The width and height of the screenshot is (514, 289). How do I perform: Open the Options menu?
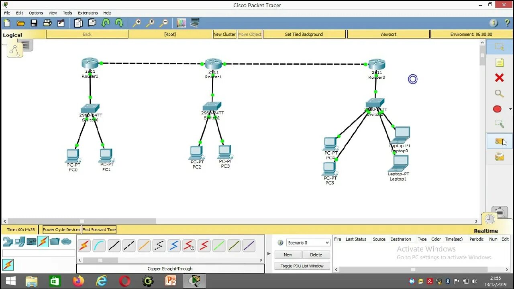click(x=36, y=13)
